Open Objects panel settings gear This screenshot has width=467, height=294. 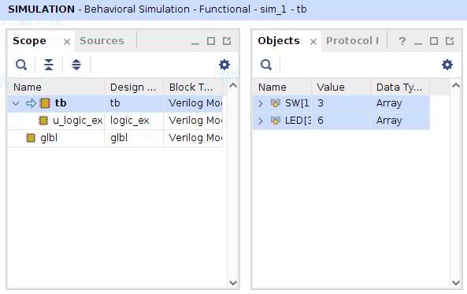pyautogui.click(x=447, y=65)
